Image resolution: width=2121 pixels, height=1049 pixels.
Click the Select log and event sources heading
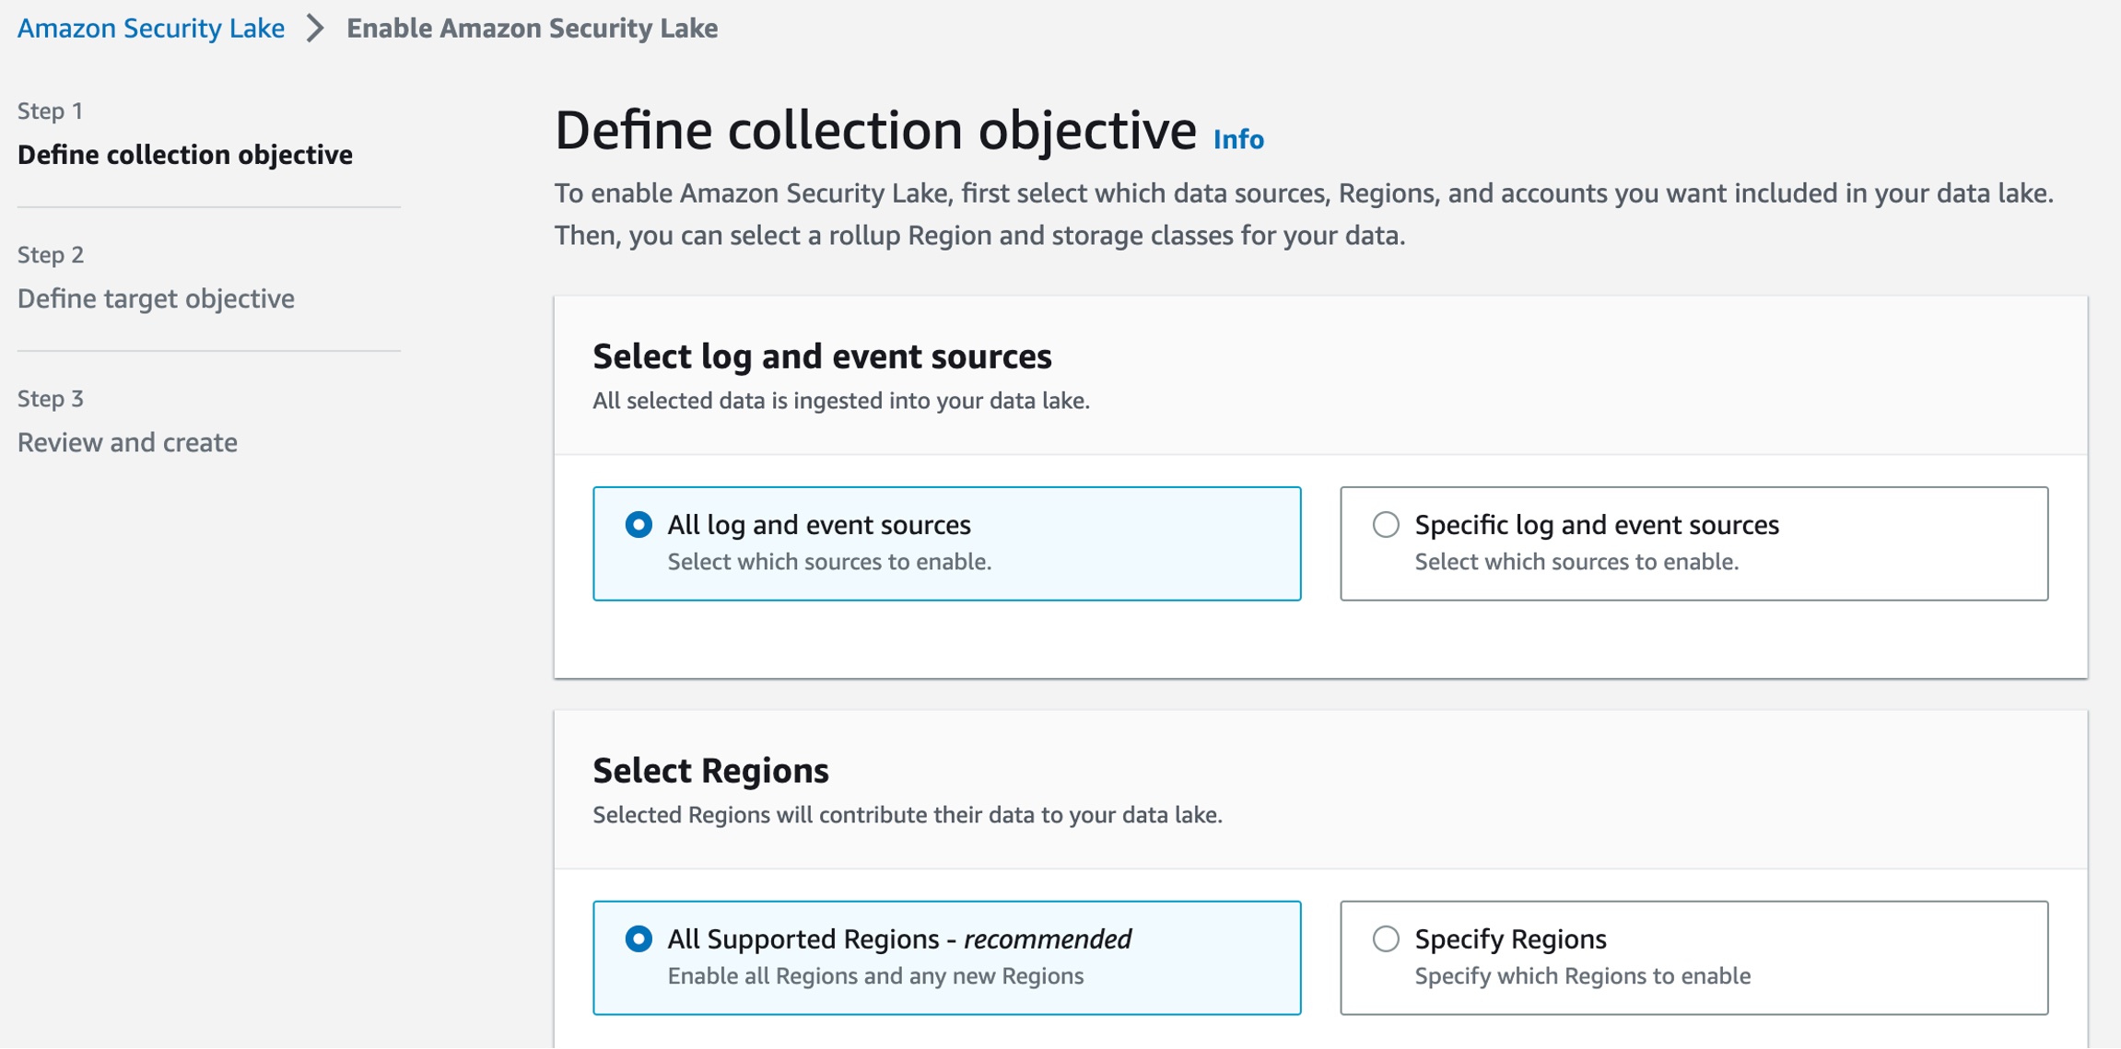[822, 356]
